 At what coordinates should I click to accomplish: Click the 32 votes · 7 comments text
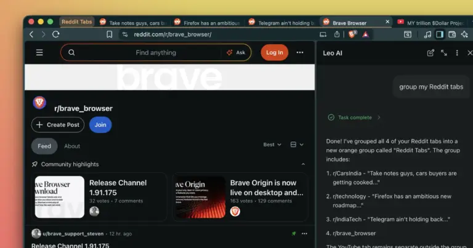116,201
